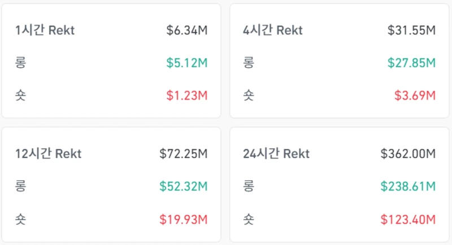Click the red $1.23M short value
Viewport: 452px width, 245px height.
187,96
